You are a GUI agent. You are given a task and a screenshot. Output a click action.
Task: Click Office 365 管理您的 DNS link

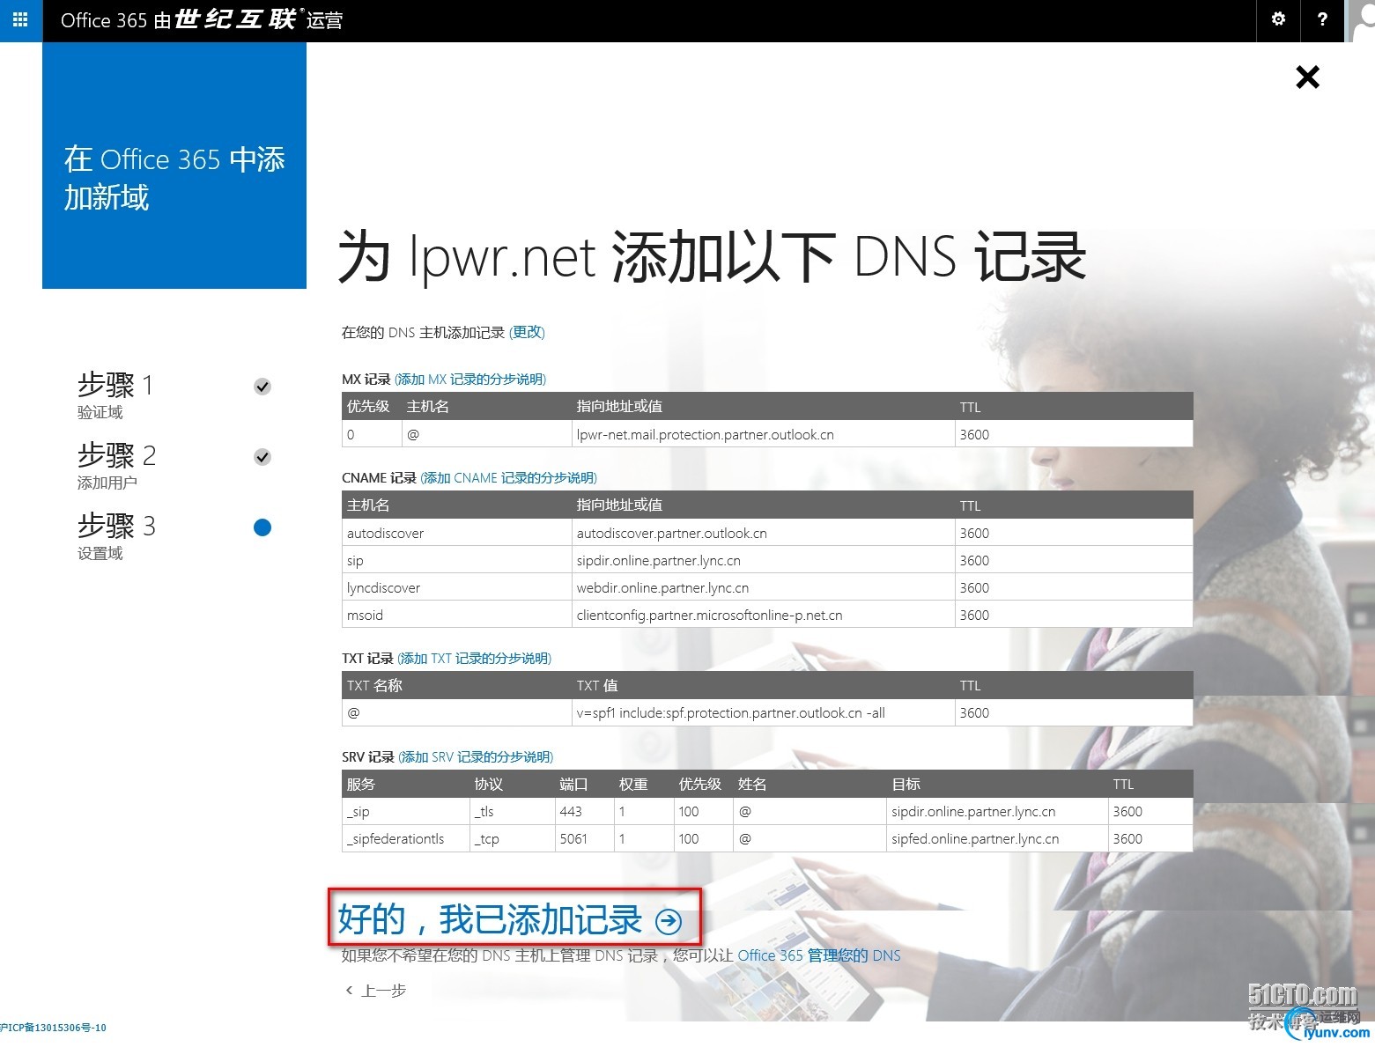[819, 955]
